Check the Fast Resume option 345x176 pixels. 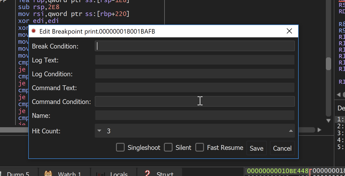200,147
